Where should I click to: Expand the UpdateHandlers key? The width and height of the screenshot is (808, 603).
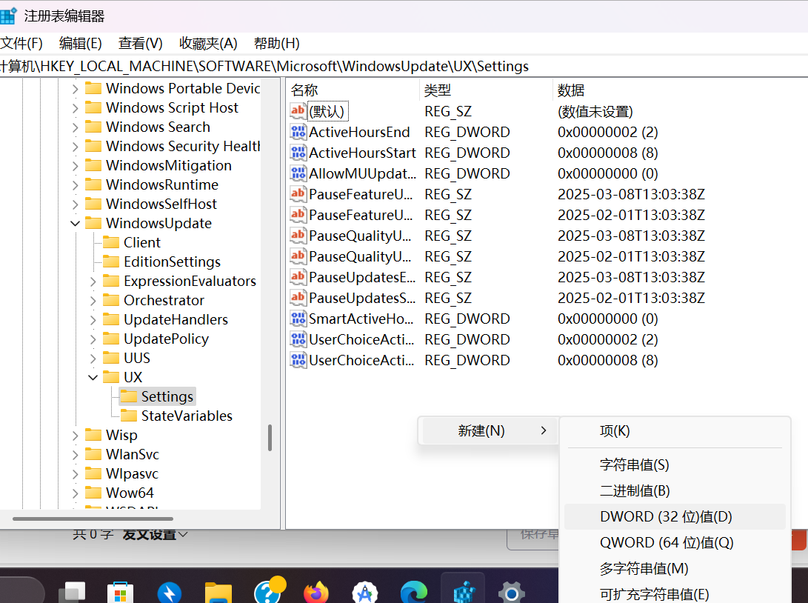93,319
